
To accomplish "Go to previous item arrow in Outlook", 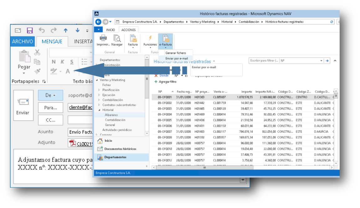I will tap(66, 30).
